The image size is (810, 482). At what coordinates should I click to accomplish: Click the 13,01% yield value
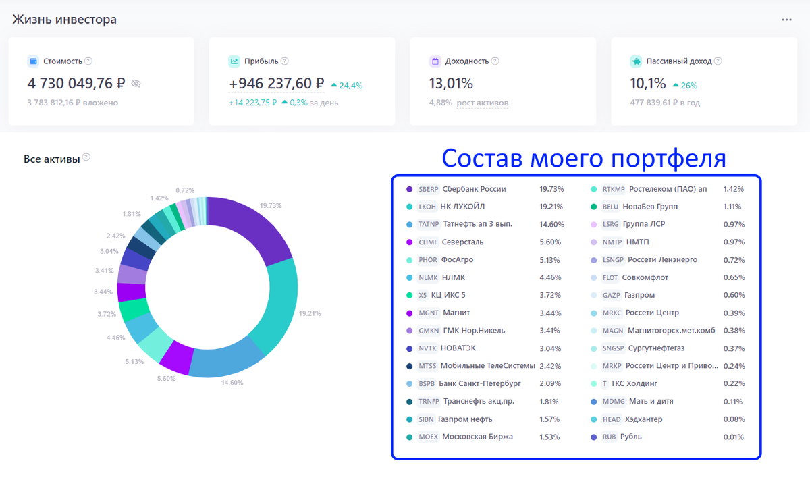tap(451, 84)
